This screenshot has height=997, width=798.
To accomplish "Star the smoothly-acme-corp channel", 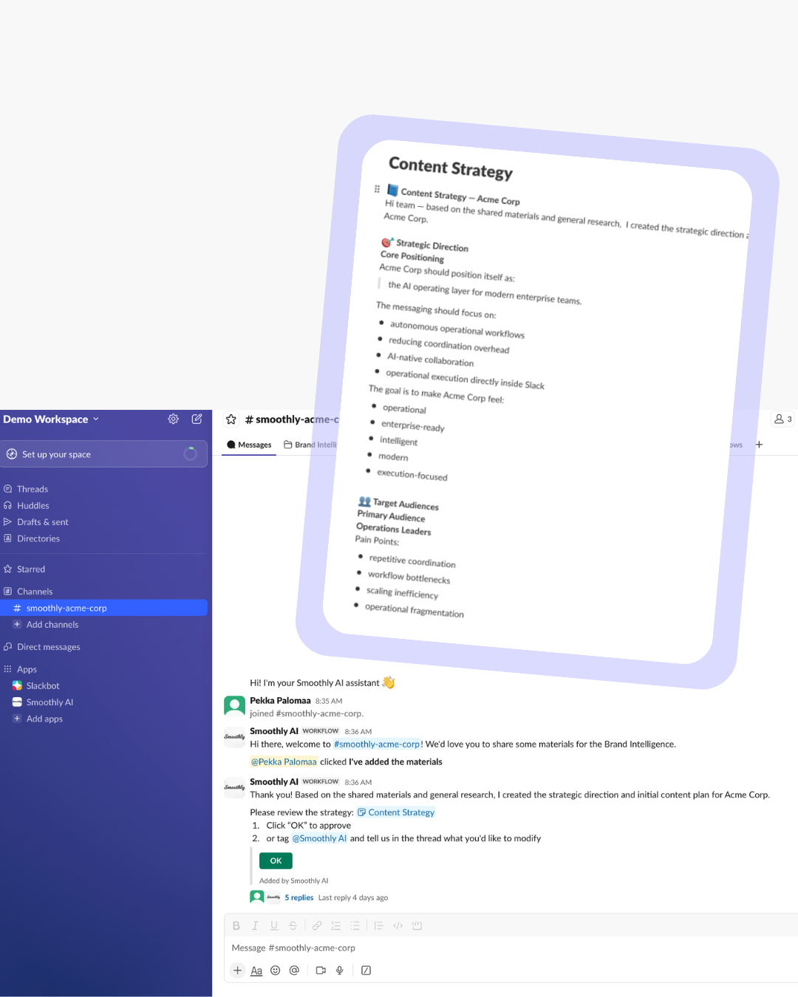I will pos(231,419).
